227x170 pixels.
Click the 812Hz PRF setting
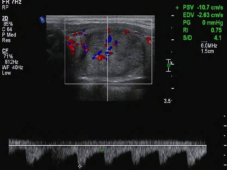(x=11, y=62)
